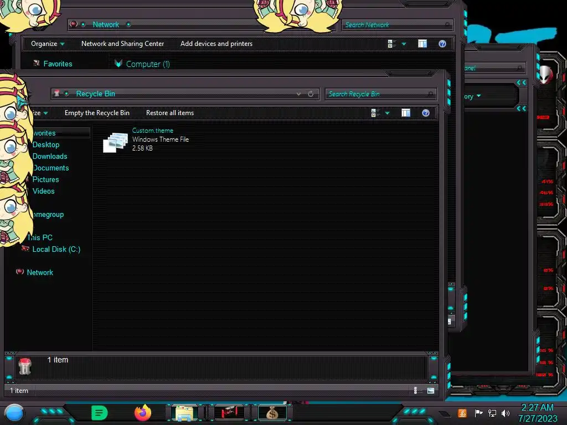Launch Firefox from taskbar
The height and width of the screenshot is (425, 567).
(143, 413)
